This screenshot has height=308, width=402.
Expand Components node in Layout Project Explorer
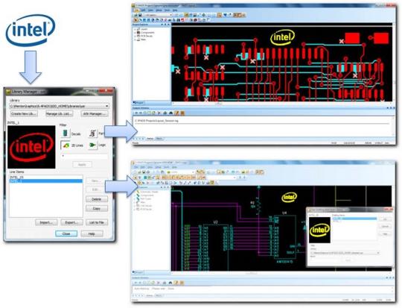135,33
